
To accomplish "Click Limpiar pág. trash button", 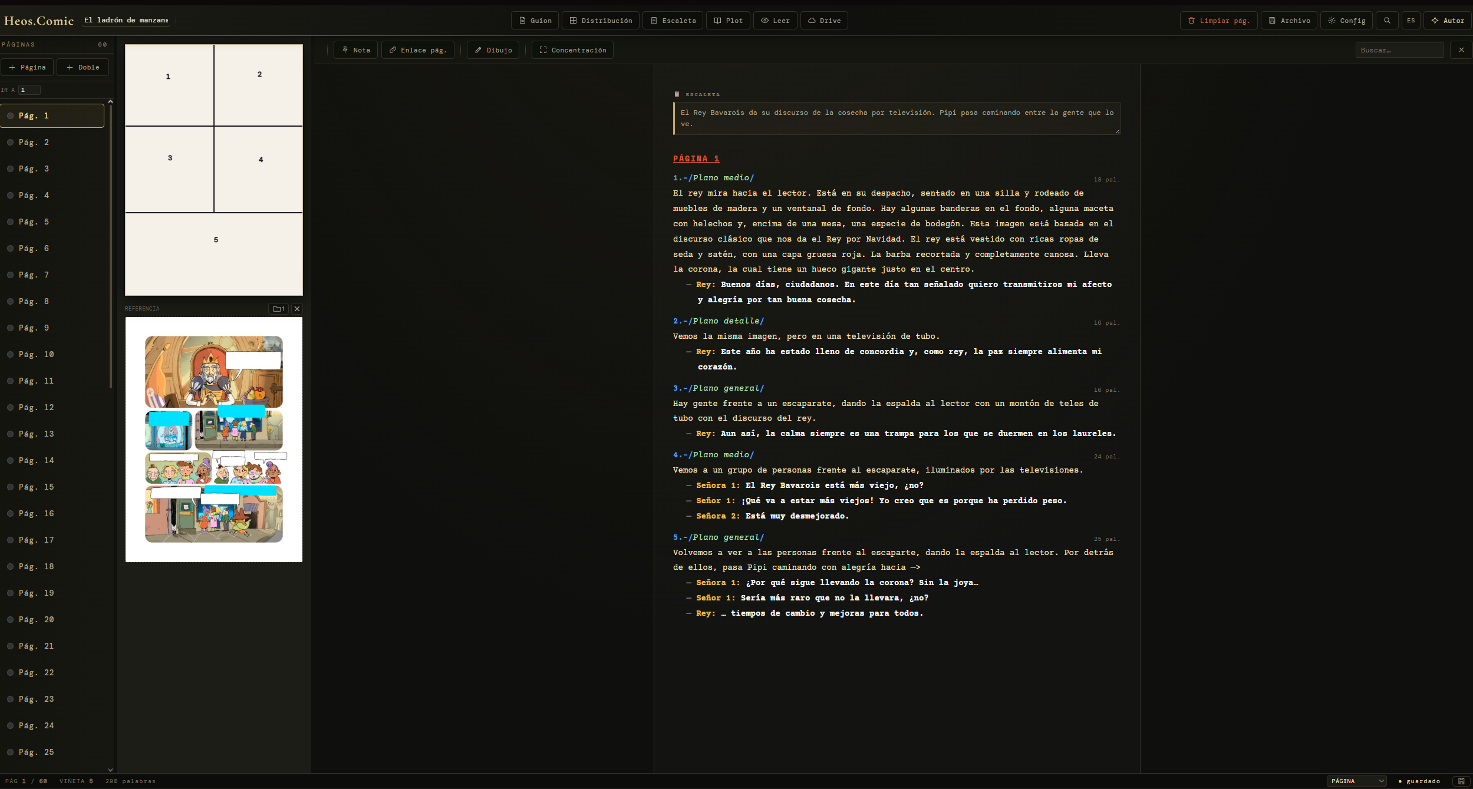I will pos(1219,21).
